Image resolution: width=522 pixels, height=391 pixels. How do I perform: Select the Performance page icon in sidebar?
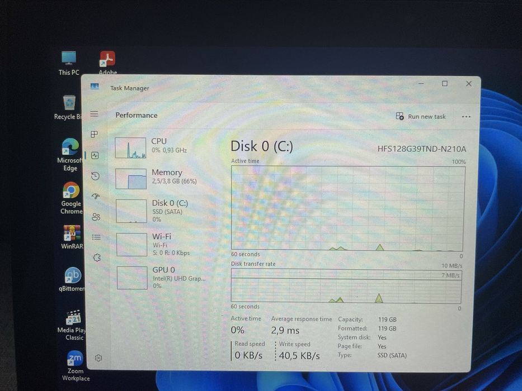pyautogui.click(x=95, y=155)
